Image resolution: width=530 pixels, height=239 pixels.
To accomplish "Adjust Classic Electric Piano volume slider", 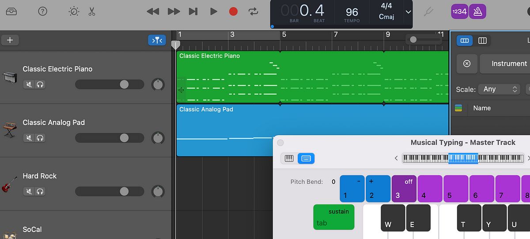I will pos(110,84).
